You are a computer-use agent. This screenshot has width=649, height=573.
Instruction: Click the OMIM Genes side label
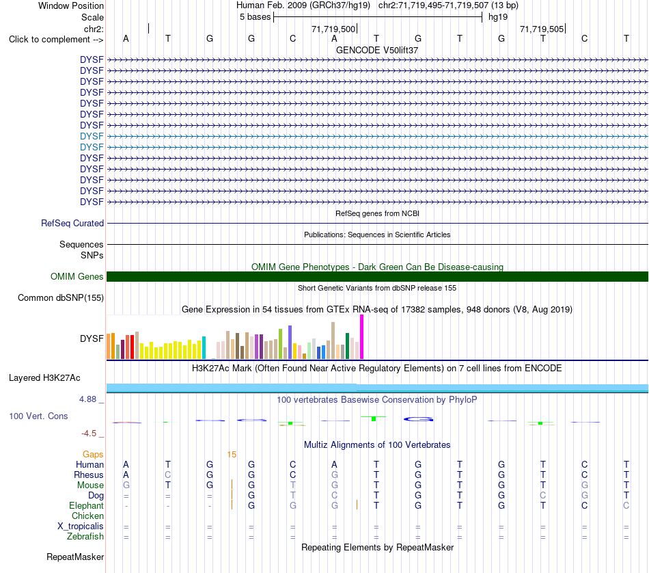77,276
